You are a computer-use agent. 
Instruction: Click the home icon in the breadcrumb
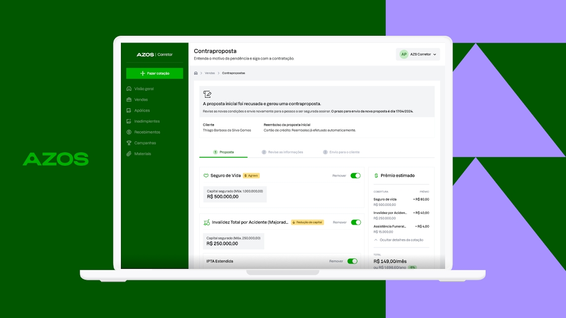coord(196,72)
